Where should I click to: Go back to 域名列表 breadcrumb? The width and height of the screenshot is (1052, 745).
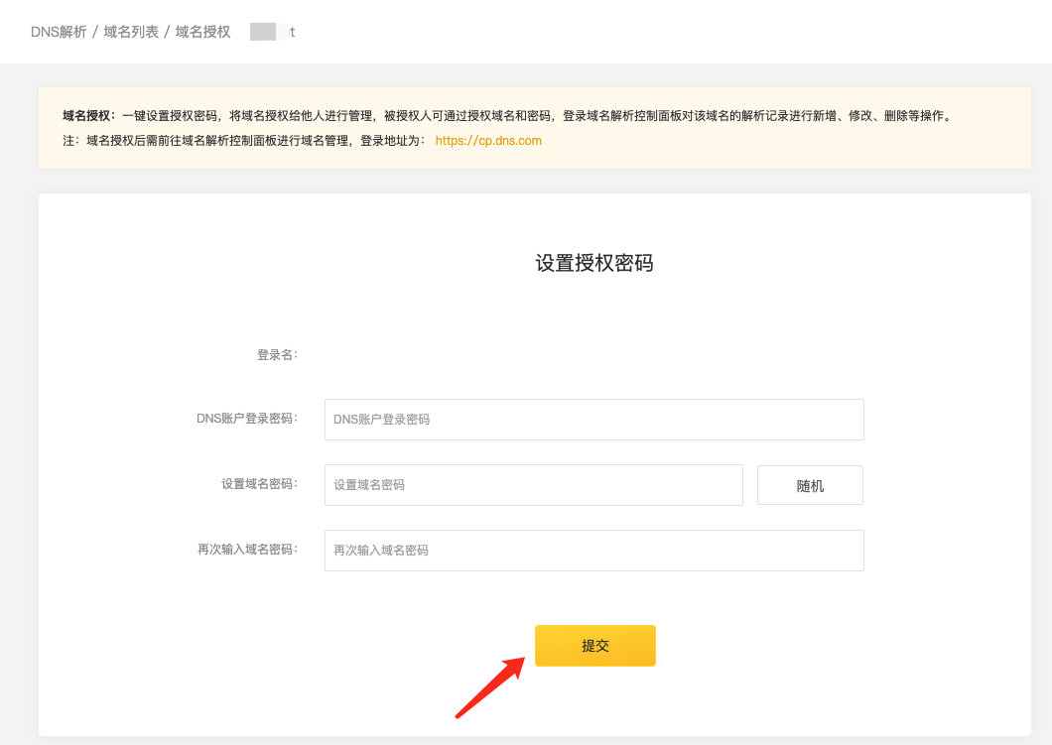pos(131,32)
